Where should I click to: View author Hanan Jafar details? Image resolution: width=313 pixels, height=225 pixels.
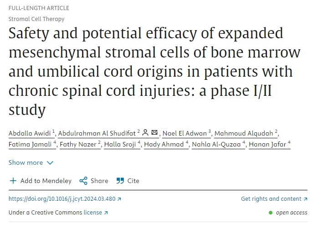click(269, 145)
